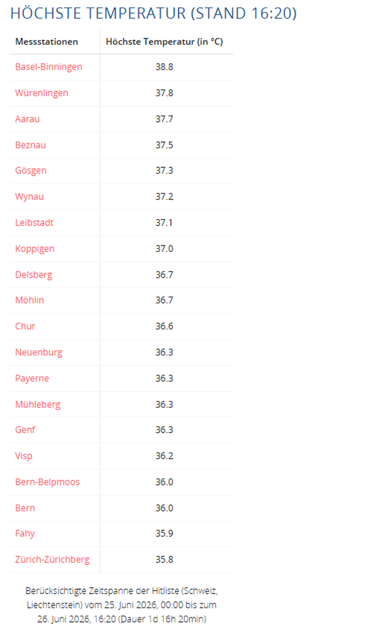
Task: Select the Neuenburg station link
Action: (x=38, y=353)
